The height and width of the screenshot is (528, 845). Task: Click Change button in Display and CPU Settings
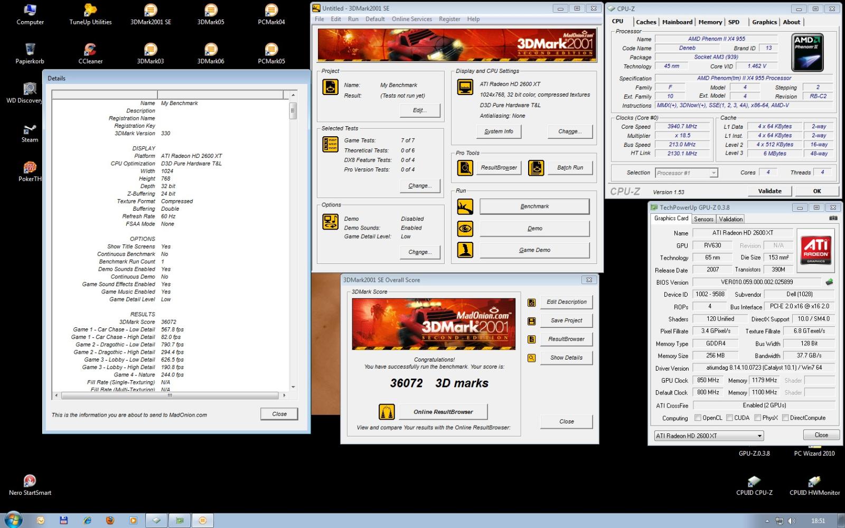tap(570, 131)
